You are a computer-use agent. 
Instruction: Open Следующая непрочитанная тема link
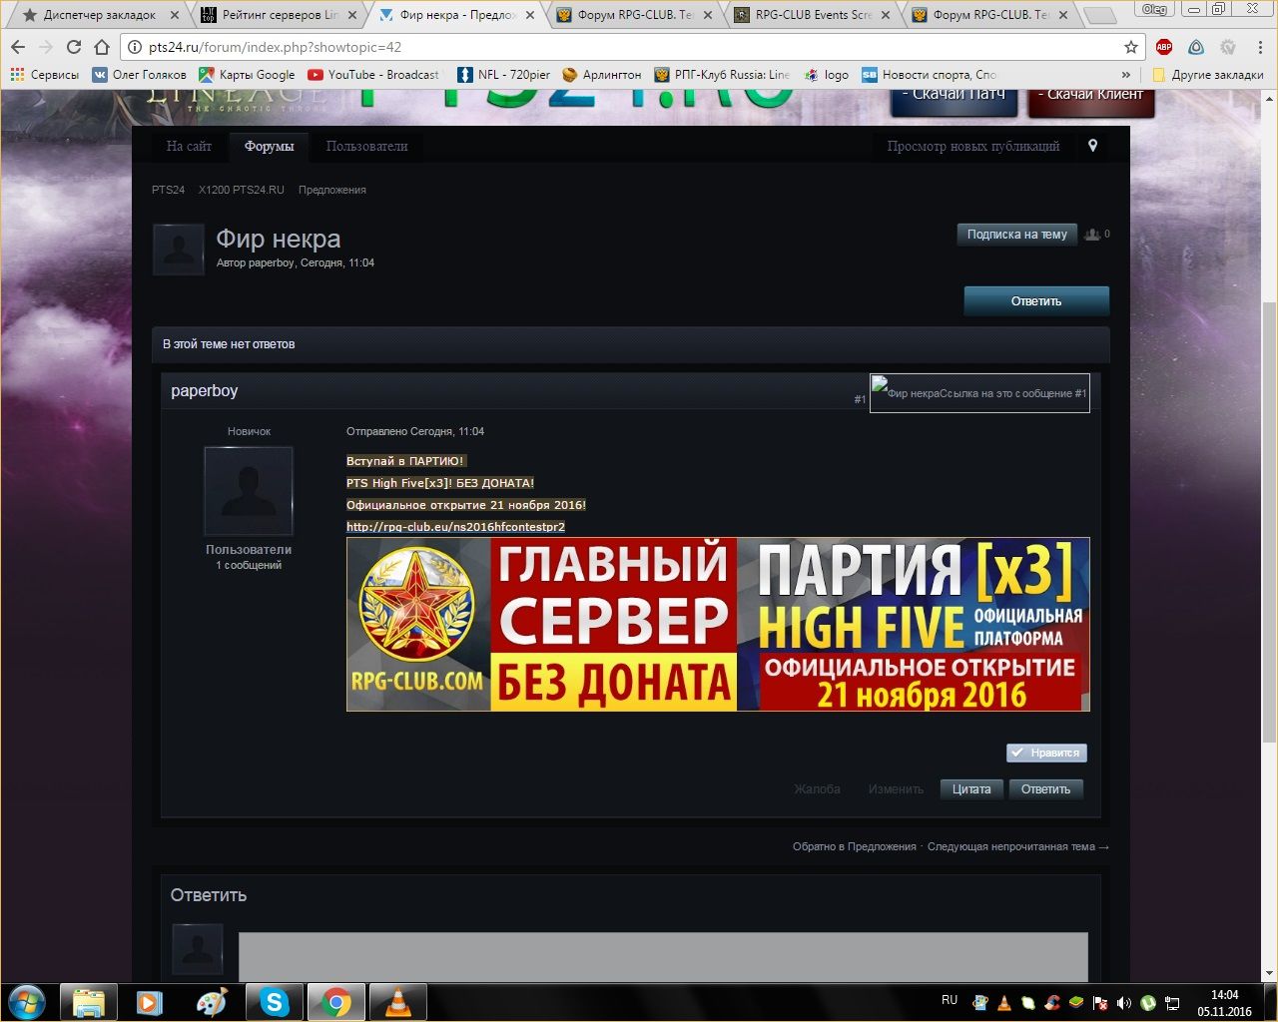[1018, 846]
